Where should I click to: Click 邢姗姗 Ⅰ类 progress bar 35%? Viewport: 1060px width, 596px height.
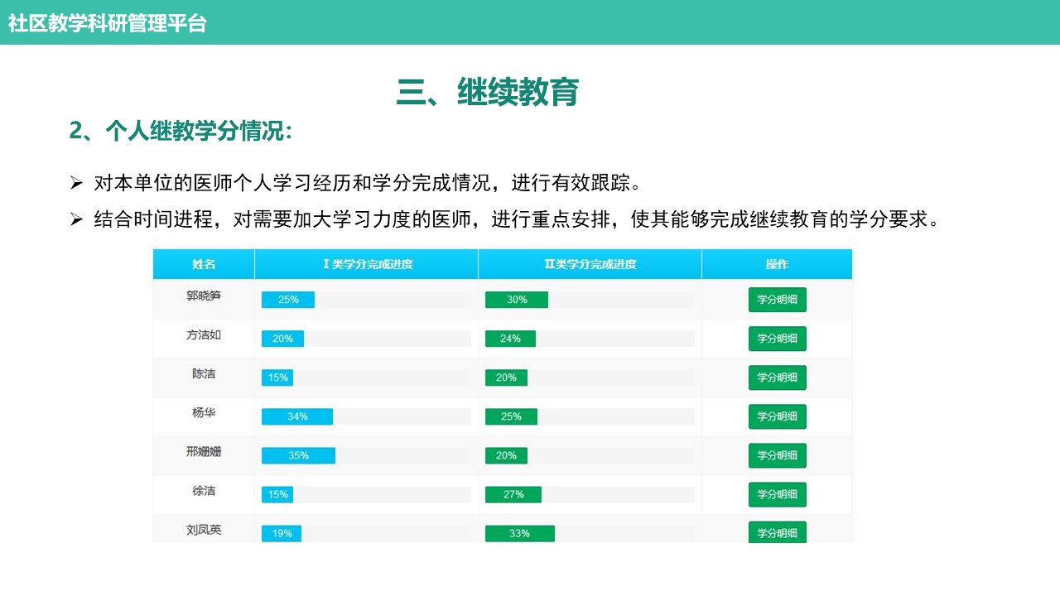click(x=298, y=455)
